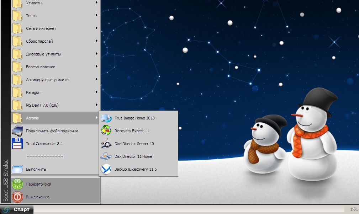Screen dimensions: 359x214
Task: Click the taskbar clock
Action: click(354, 209)
